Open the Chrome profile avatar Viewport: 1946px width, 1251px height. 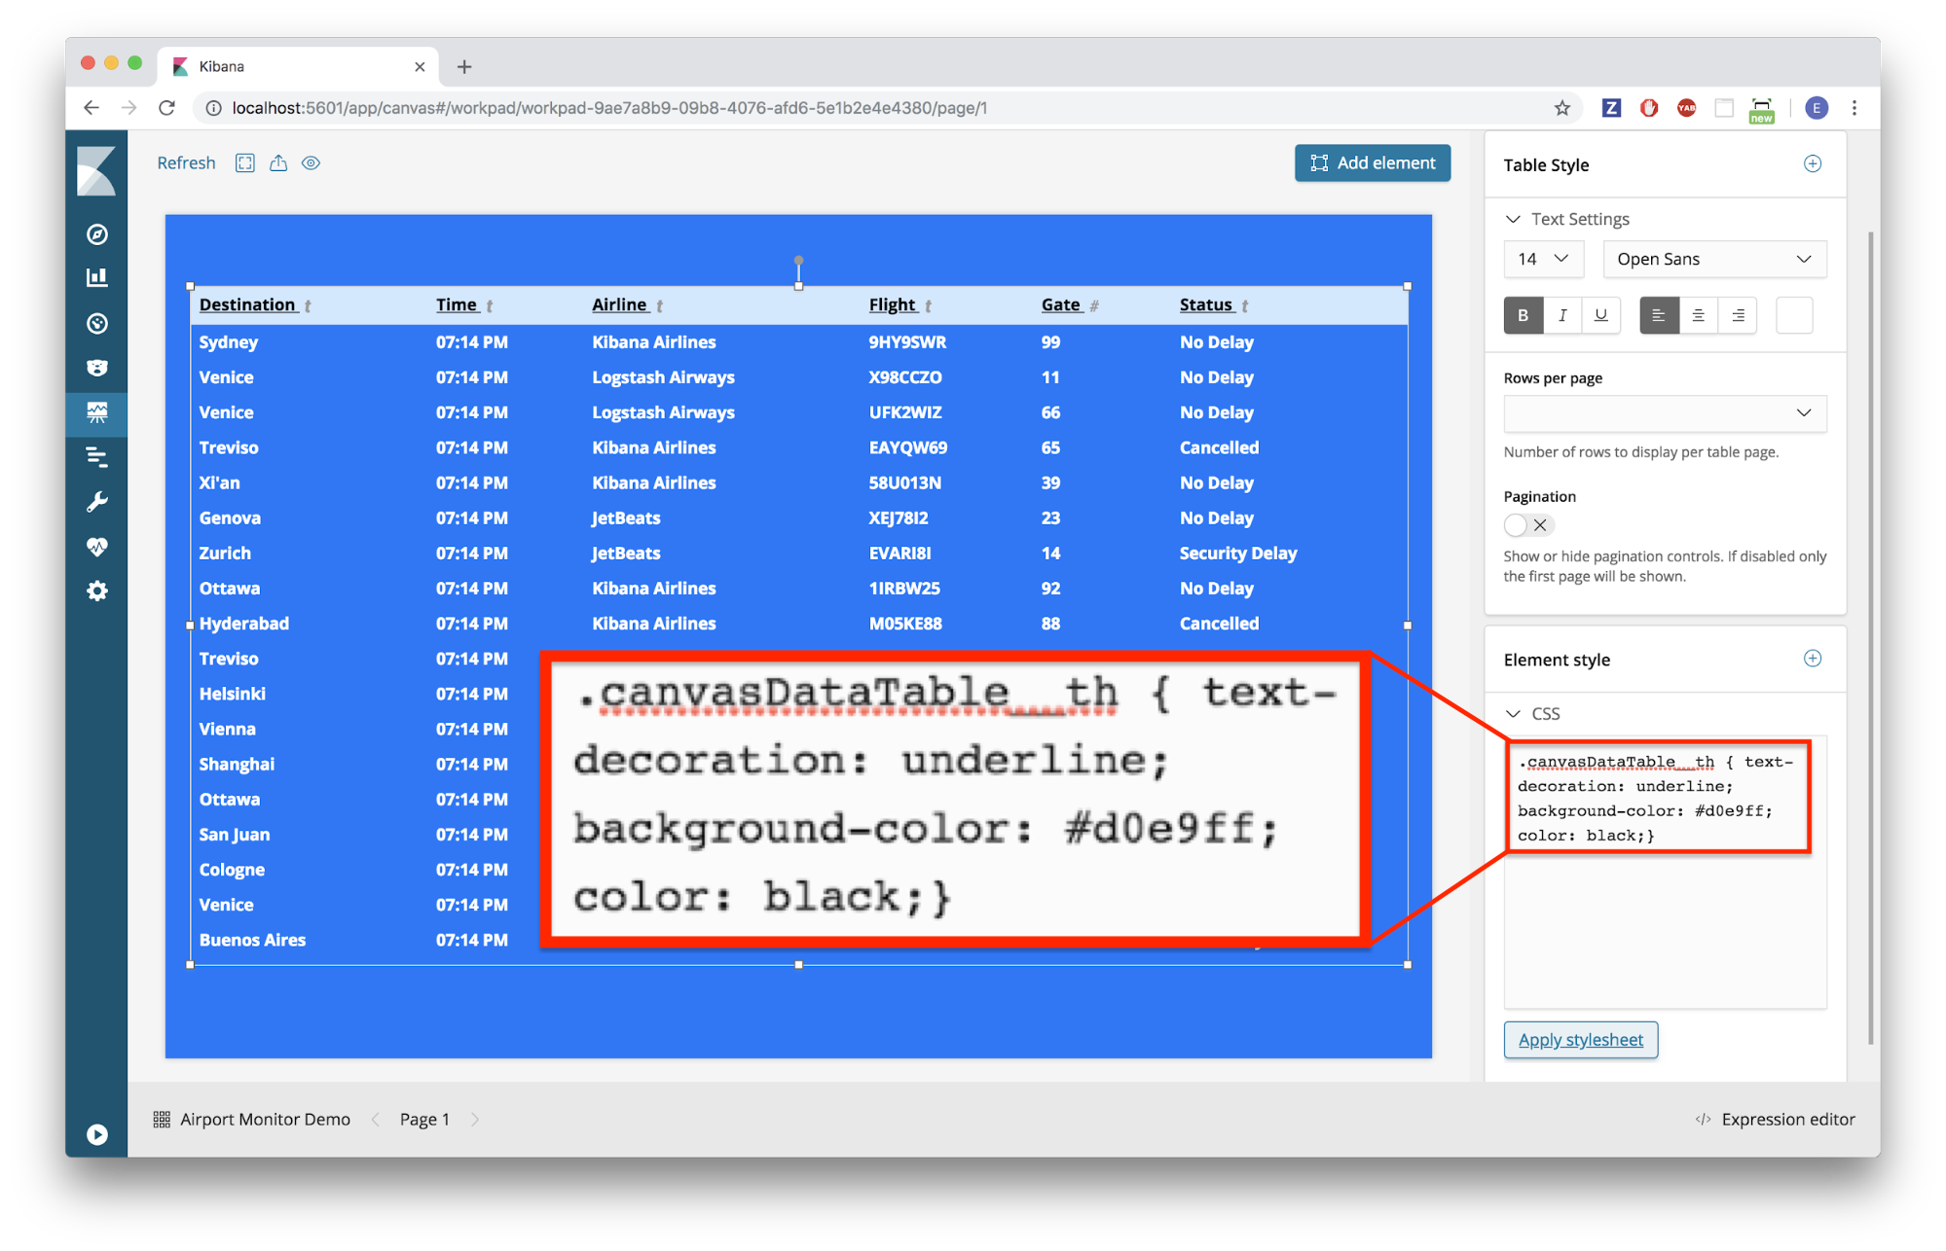(x=1816, y=108)
